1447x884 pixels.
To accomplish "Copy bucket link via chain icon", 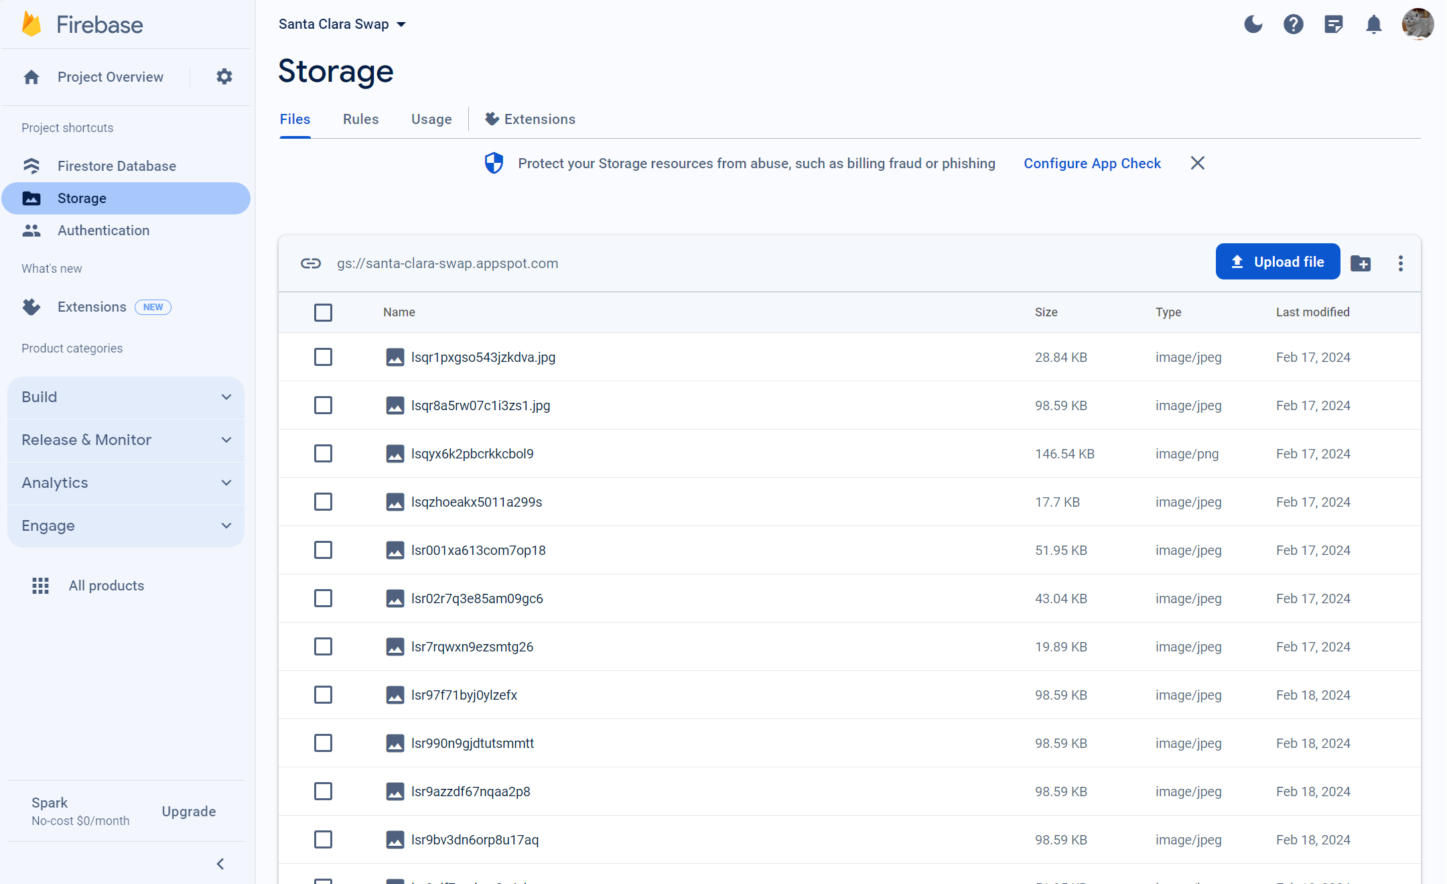I will 311,263.
